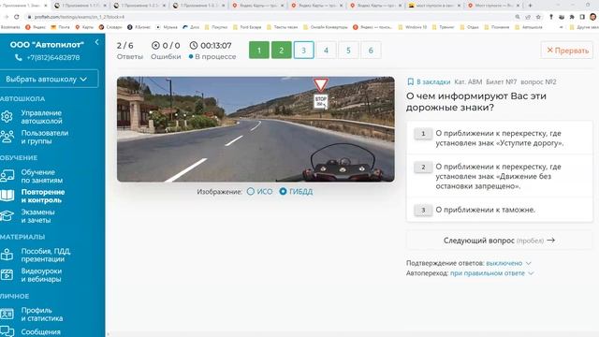
Task: Click the chat bubbles icon for Сообщения
Action: [x=7, y=331]
